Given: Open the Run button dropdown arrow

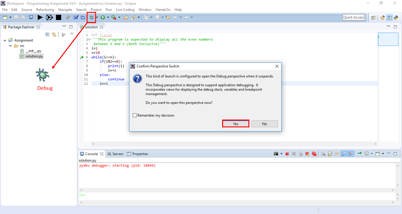Looking at the screenshot, I should point(108,17).
